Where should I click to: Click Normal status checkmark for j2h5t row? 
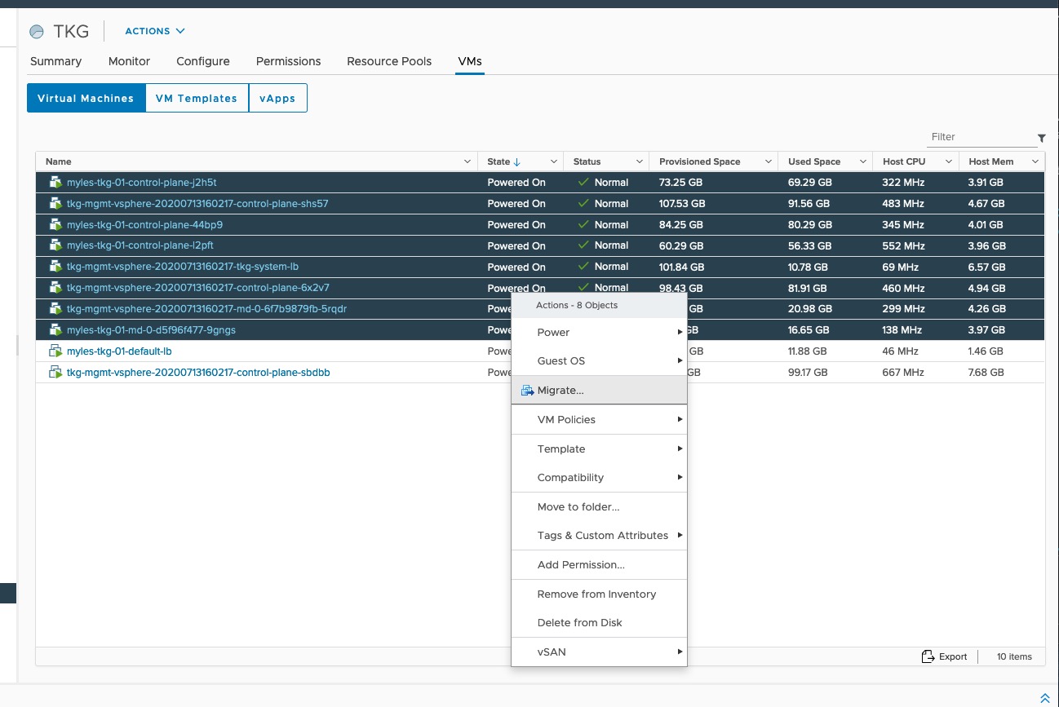[583, 183]
